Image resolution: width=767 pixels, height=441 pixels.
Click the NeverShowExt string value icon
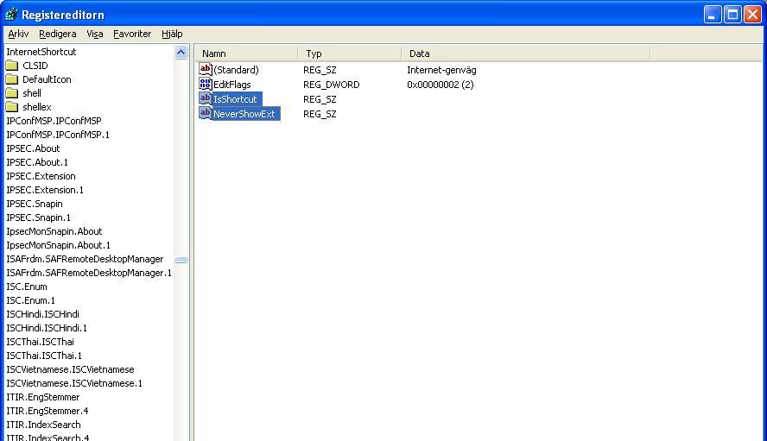click(x=205, y=113)
